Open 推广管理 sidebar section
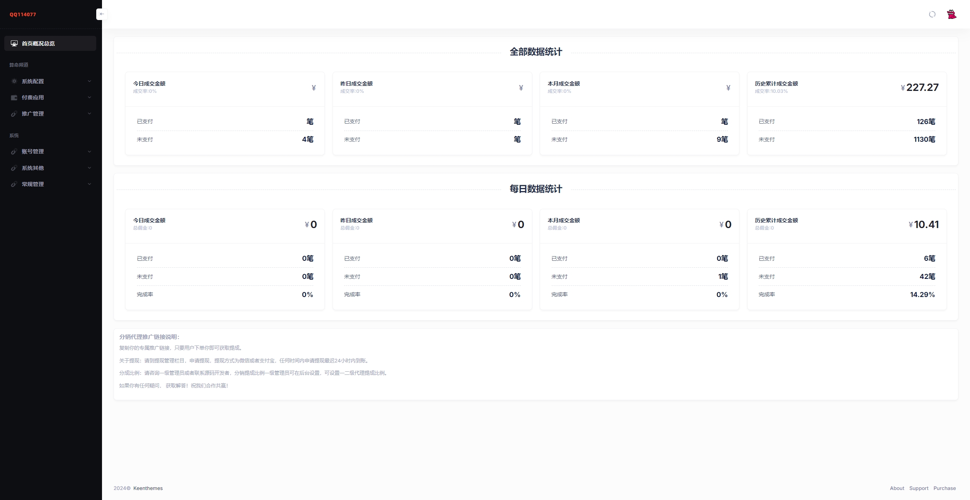This screenshot has width=970, height=500. [51, 114]
